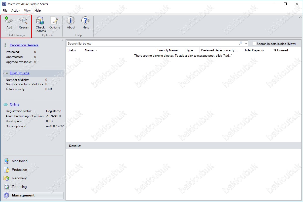Click the Reporting workspace chart icon
This screenshot has height=202, width=303.
[x=7, y=187]
